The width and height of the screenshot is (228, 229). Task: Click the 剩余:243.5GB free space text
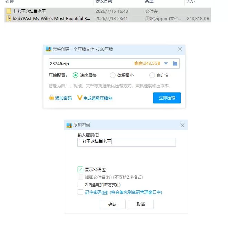tap(147, 63)
